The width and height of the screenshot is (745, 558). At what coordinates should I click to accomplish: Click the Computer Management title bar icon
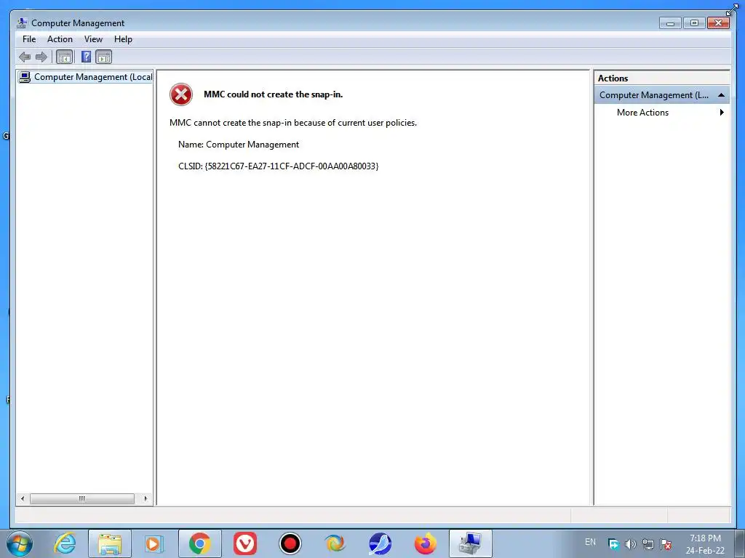tap(22, 23)
